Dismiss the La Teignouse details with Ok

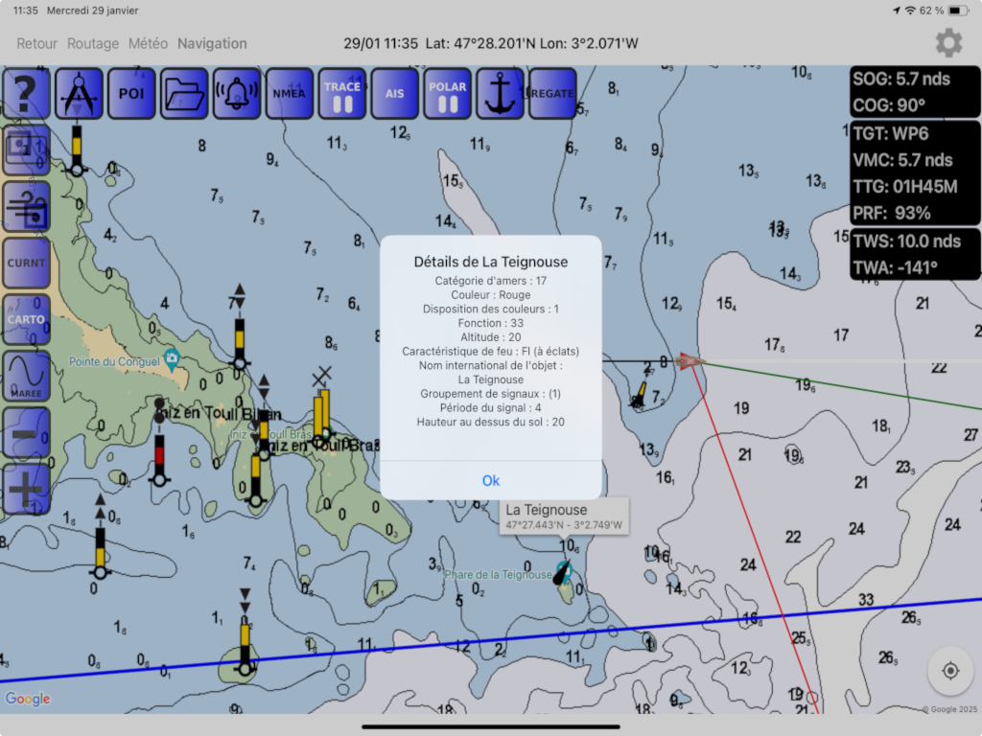click(x=491, y=480)
